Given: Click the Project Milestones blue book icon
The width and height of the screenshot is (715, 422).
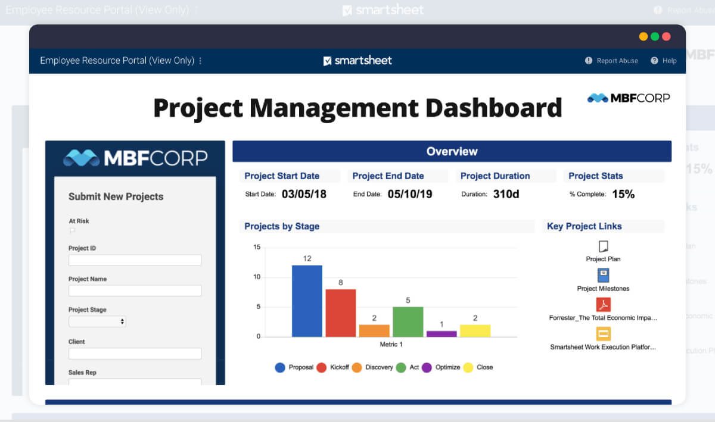Looking at the screenshot, I should 603,275.
